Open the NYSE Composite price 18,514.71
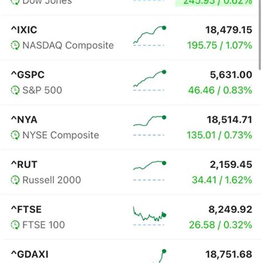Image resolution: width=263 pixels, height=263 pixels. (229, 120)
